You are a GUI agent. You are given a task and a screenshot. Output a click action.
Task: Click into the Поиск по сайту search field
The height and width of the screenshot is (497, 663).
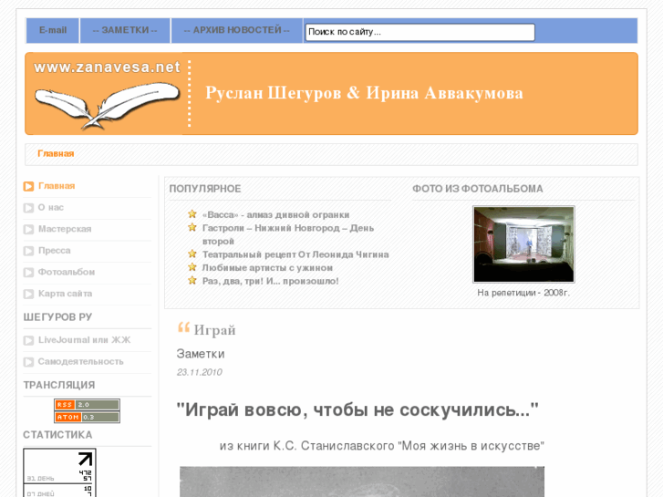[x=420, y=32]
